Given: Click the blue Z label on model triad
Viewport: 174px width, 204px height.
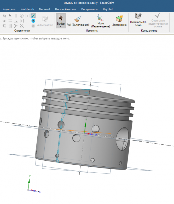Looking at the screenshot, I should [x=96, y=135].
